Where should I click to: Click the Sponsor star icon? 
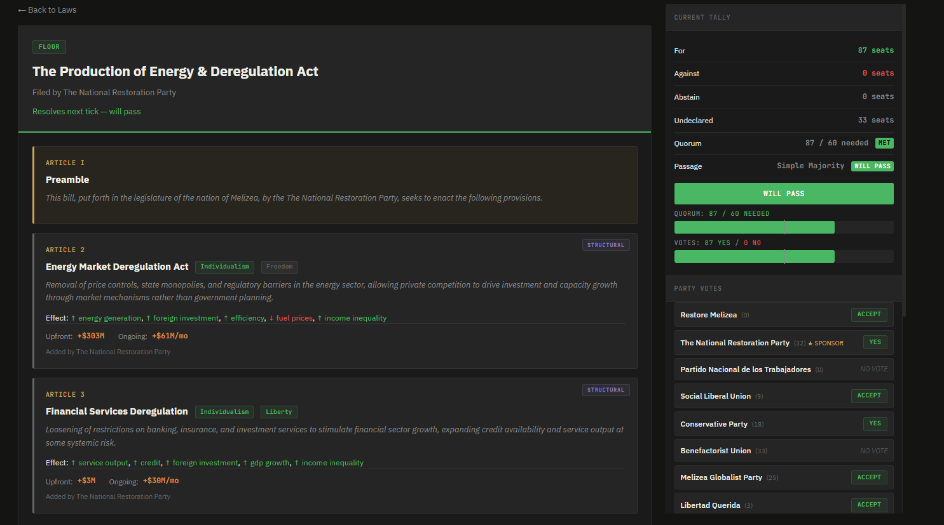point(811,343)
